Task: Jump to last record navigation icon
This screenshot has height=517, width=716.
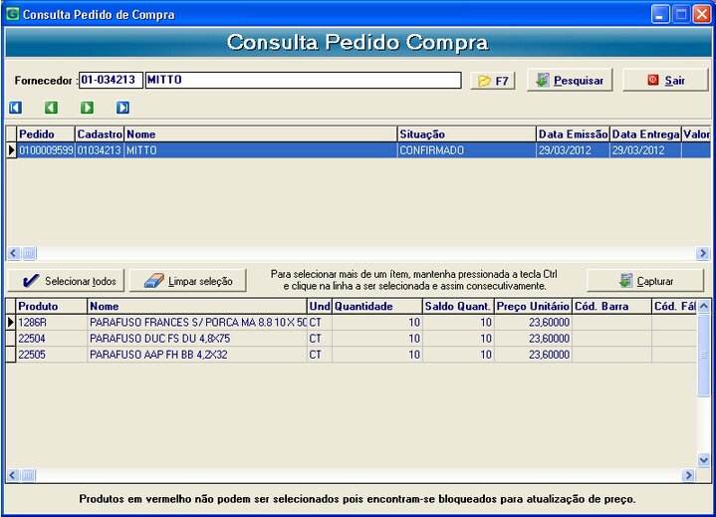Action: [122, 108]
